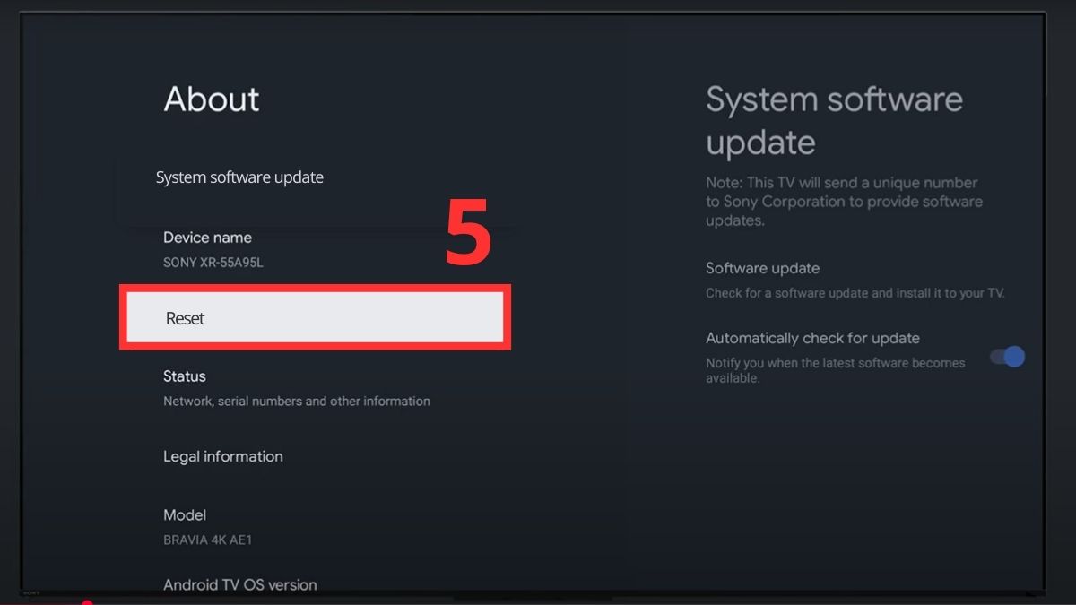Click the About page heading
This screenshot has height=605, width=1076.
(212, 99)
